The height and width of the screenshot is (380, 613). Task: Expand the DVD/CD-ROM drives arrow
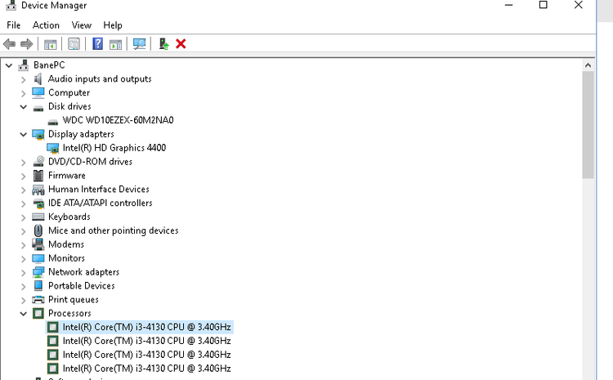click(x=24, y=163)
